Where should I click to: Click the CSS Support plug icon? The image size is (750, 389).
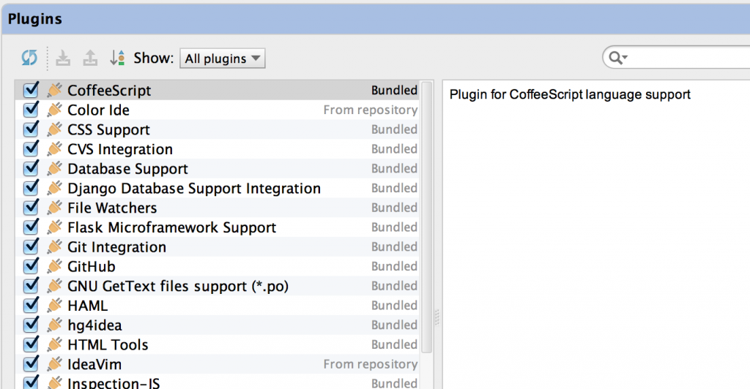pos(54,129)
